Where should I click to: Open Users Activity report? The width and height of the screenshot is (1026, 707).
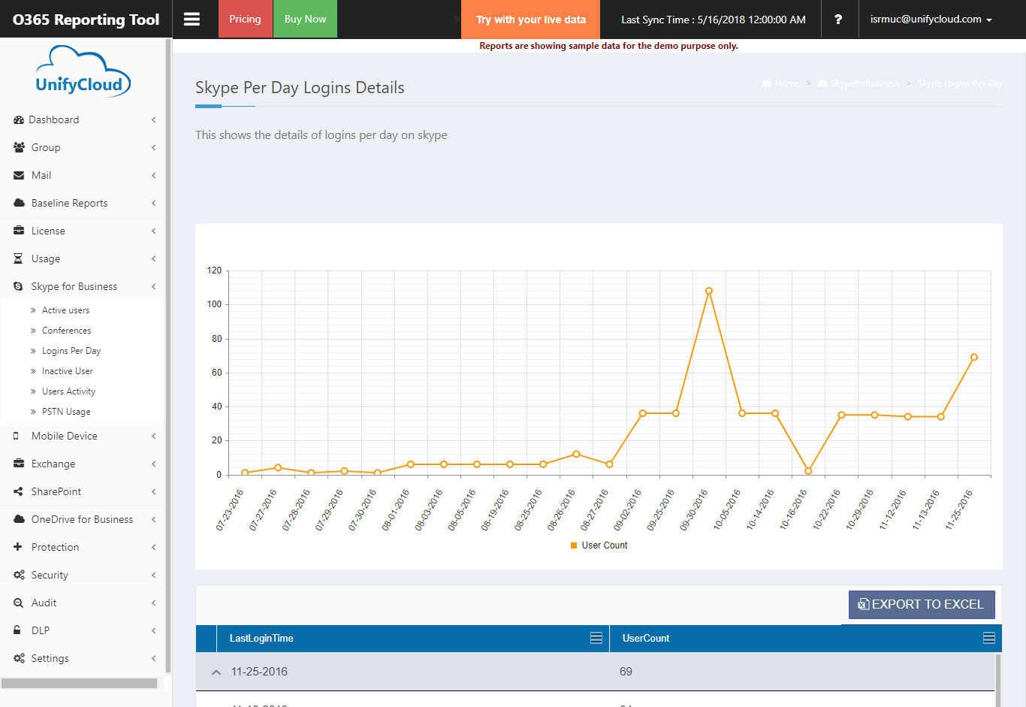click(68, 391)
